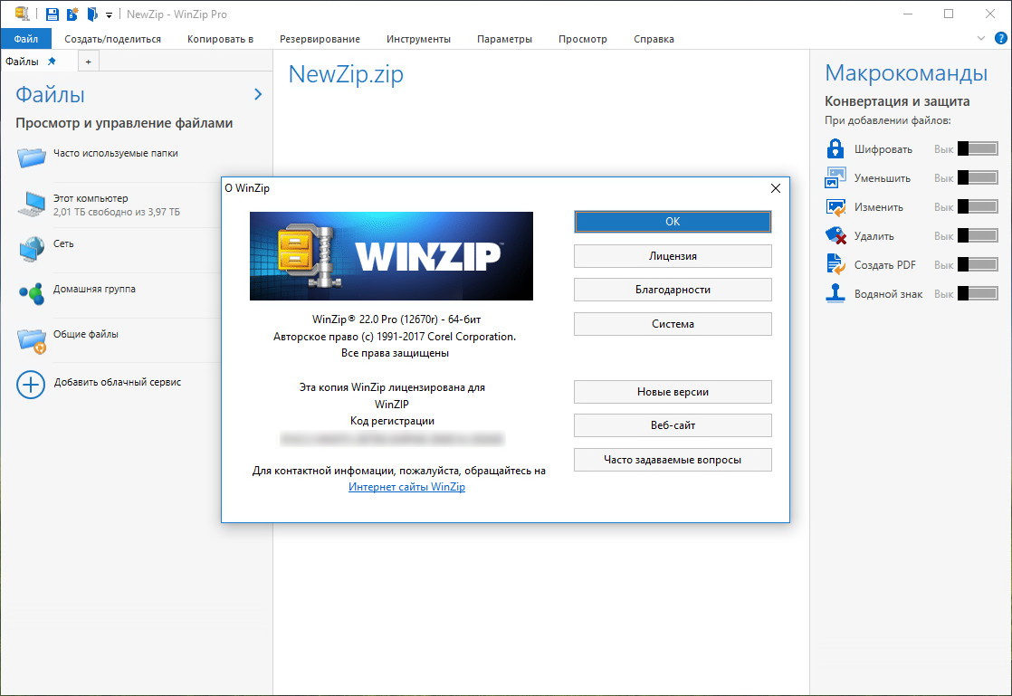Open the Создать/поделиться ribbon tab
Screen dimensions: 1012x696
click(x=113, y=39)
